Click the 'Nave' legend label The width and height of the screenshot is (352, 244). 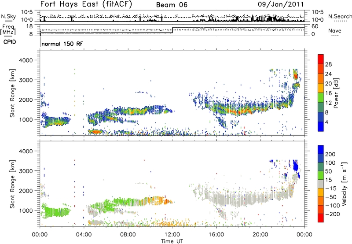coord(335,30)
